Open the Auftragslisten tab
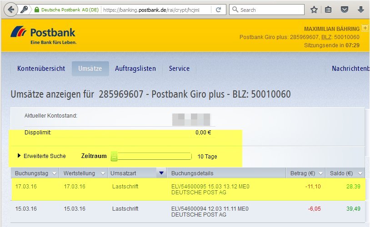This screenshot has width=370, height=227. click(x=135, y=69)
